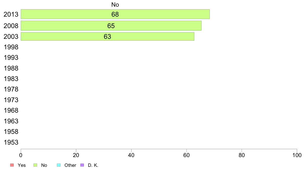Click the red Yes legend swatch
Image resolution: width=304 pixels, height=188 pixels.
pyautogui.click(x=12, y=165)
